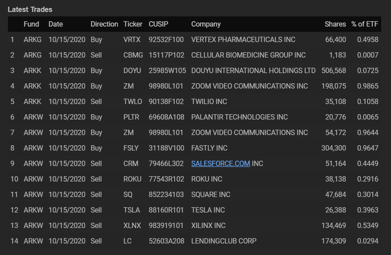
Task: Open the SALESFORCE.COM link
Action: coord(220,164)
